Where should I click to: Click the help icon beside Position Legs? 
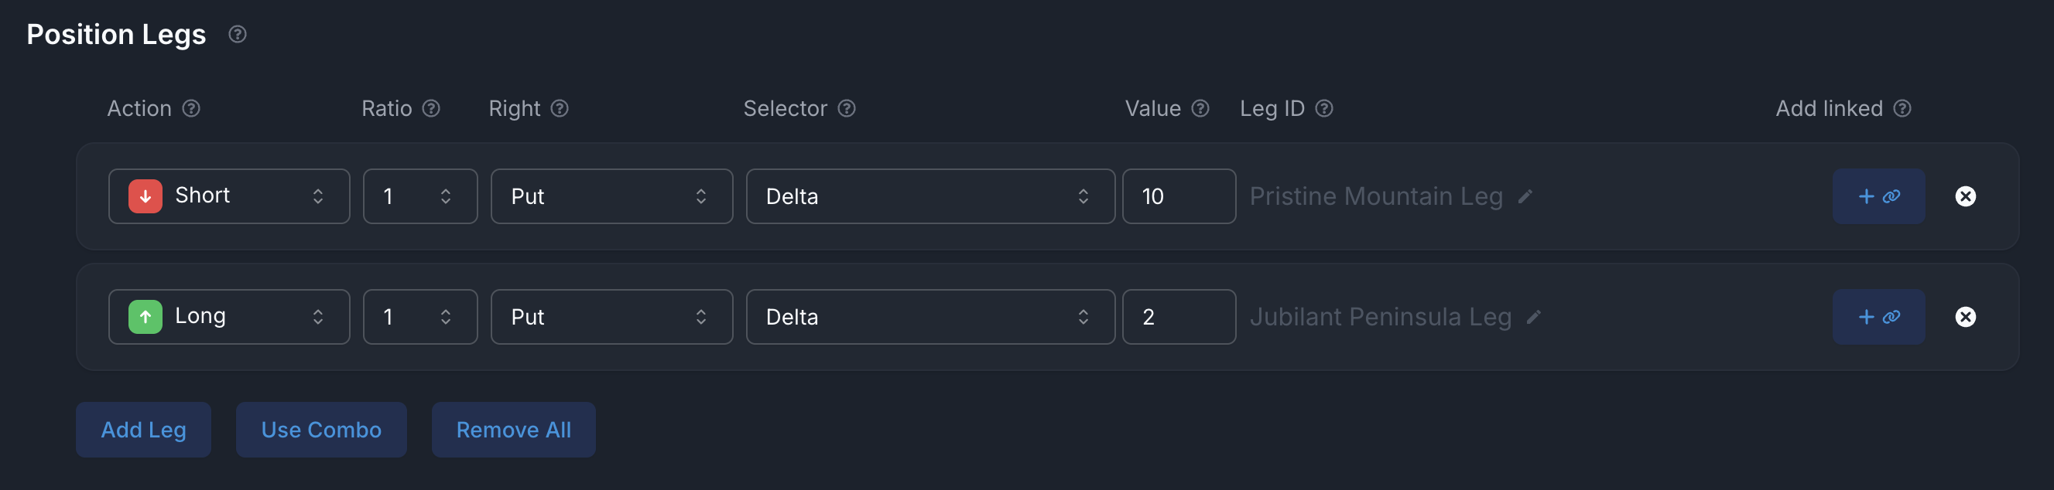tap(237, 34)
